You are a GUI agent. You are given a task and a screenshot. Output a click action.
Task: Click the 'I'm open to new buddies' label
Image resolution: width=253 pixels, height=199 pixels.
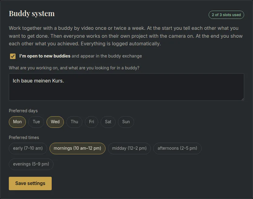point(45,56)
